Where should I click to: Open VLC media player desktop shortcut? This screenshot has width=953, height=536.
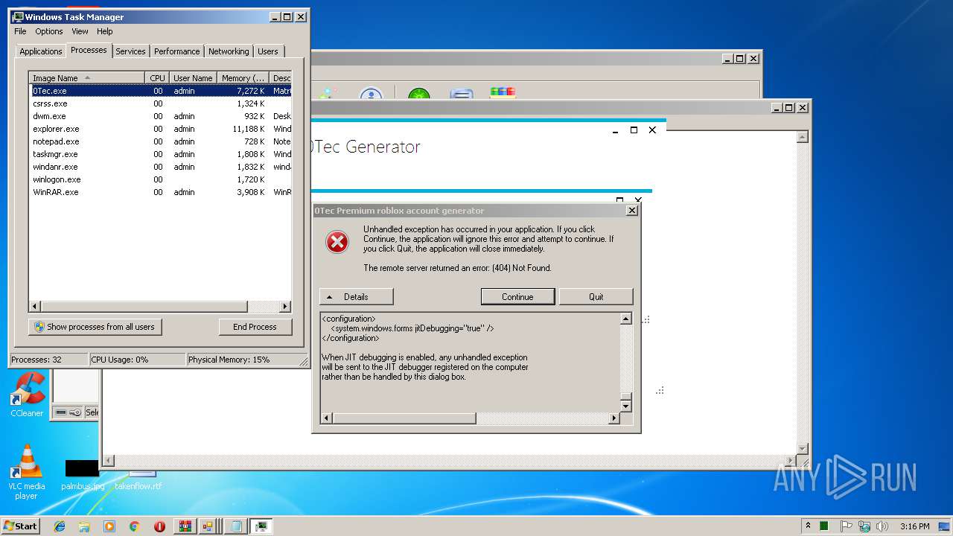coord(27,472)
